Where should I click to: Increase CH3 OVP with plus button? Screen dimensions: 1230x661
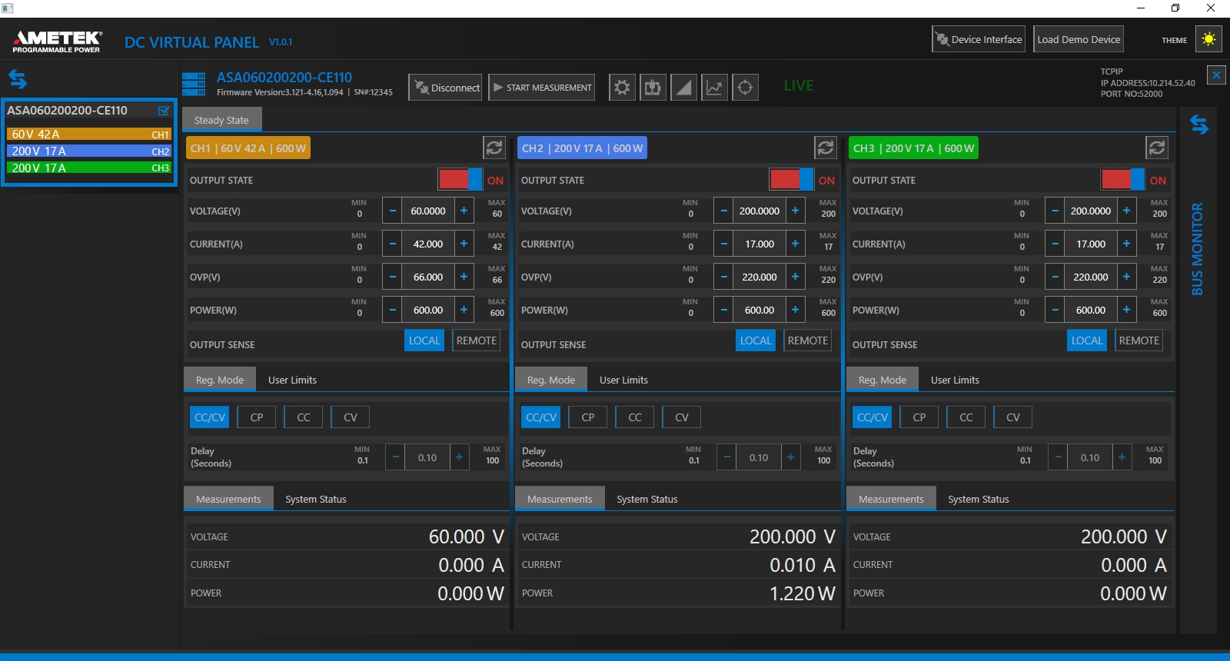click(x=1126, y=277)
